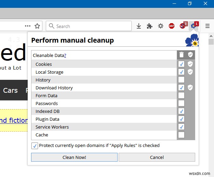Click the Plugin Data row label
This screenshot has height=177, width=214.
(x=48, y=119)
